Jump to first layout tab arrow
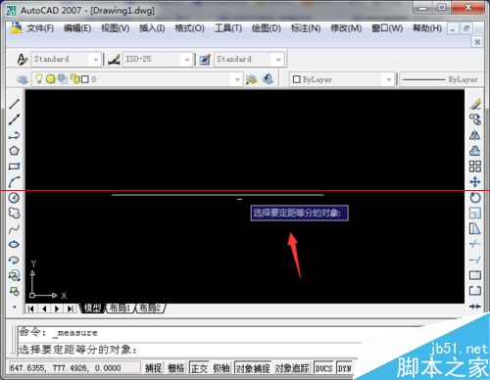 [31, 309]
